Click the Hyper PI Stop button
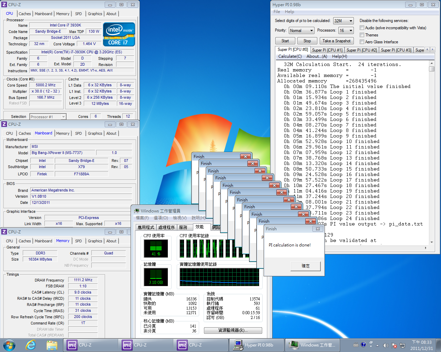The width and height of the screenshot is (441, 352). [x=307, y=41]
